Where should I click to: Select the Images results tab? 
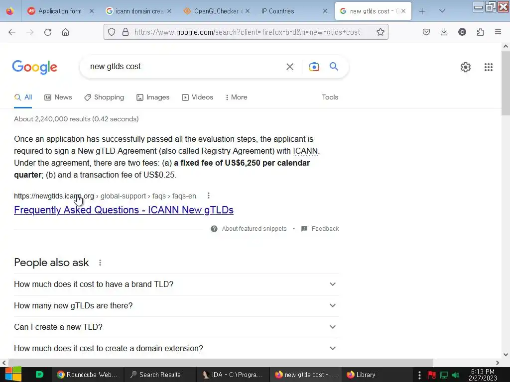pyautogui.click(x=153, y=97)
